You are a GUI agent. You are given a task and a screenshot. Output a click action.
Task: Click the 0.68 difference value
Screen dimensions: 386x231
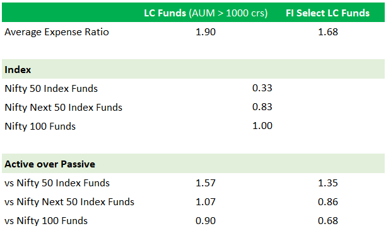pos(328,221)
